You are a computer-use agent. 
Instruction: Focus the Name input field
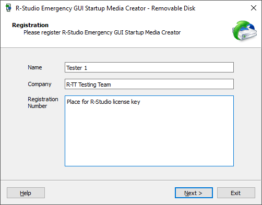149,67
